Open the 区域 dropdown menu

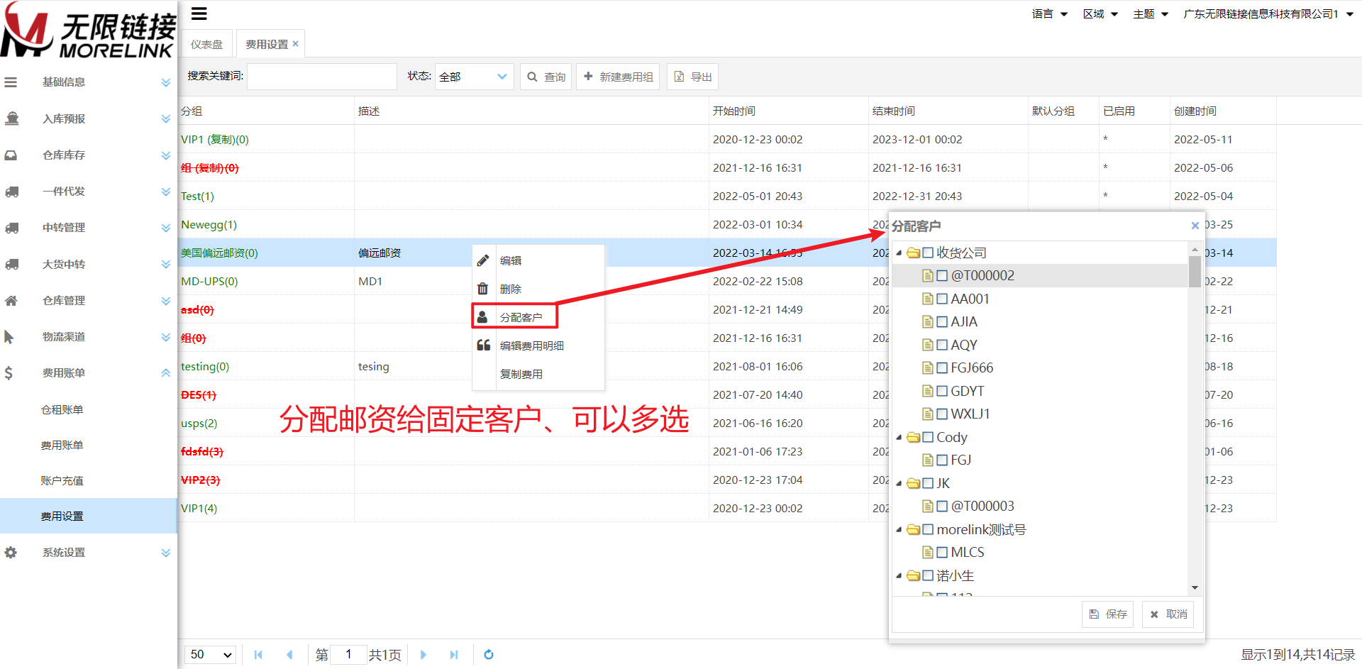(1100, 14)
